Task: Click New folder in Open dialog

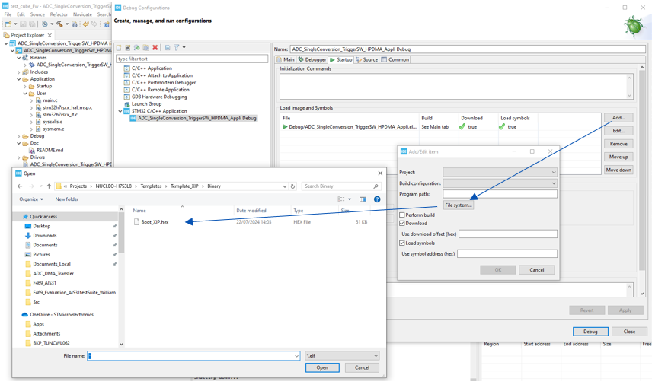Action: 66,199
